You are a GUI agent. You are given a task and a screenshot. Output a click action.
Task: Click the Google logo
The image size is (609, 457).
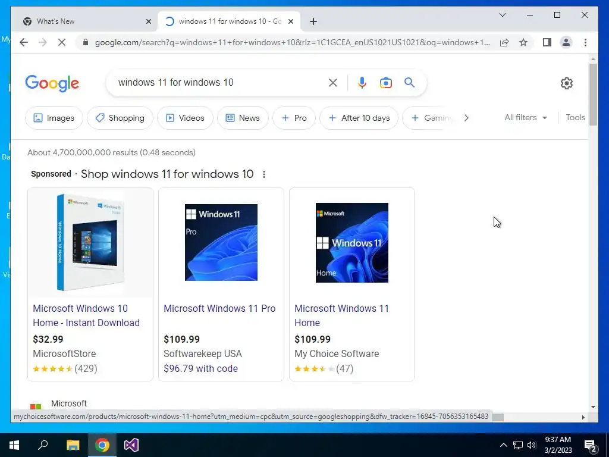(52, 83)
